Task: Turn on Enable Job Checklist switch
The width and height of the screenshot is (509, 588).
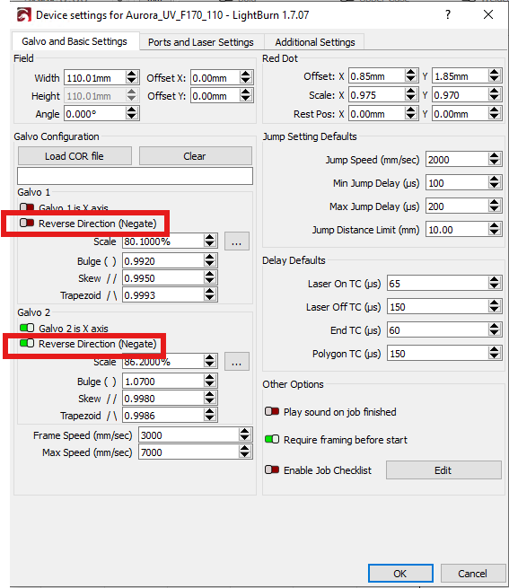Action: coord(272,470)
